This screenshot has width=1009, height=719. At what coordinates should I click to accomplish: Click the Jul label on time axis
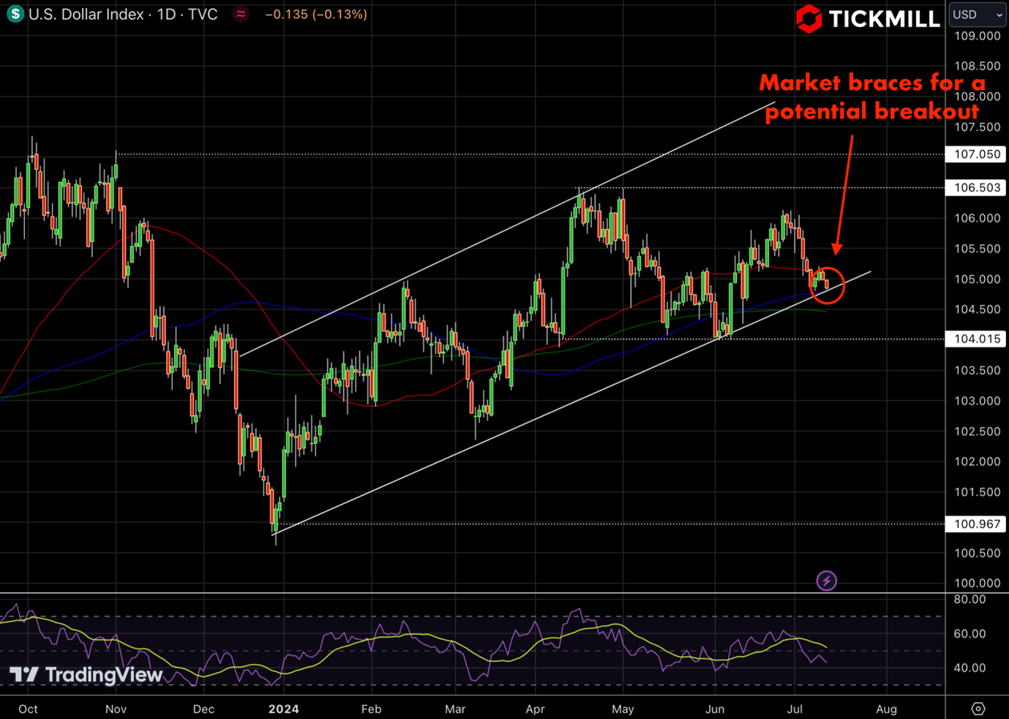tap(795, 709)
